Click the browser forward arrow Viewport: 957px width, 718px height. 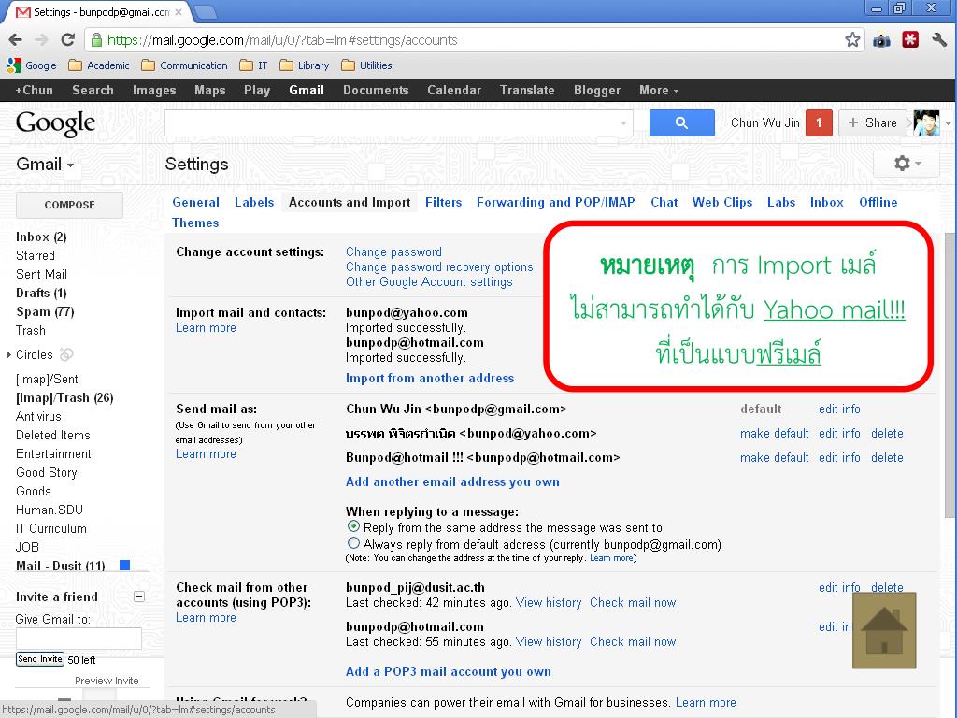coord(41,40)
